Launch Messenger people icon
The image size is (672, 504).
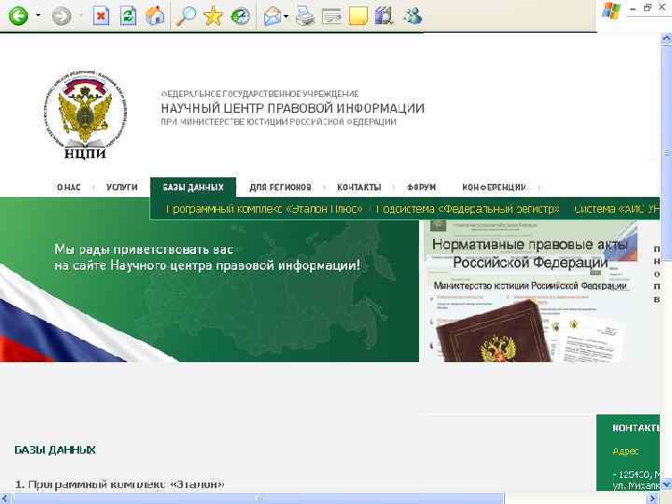click(413, 16)
